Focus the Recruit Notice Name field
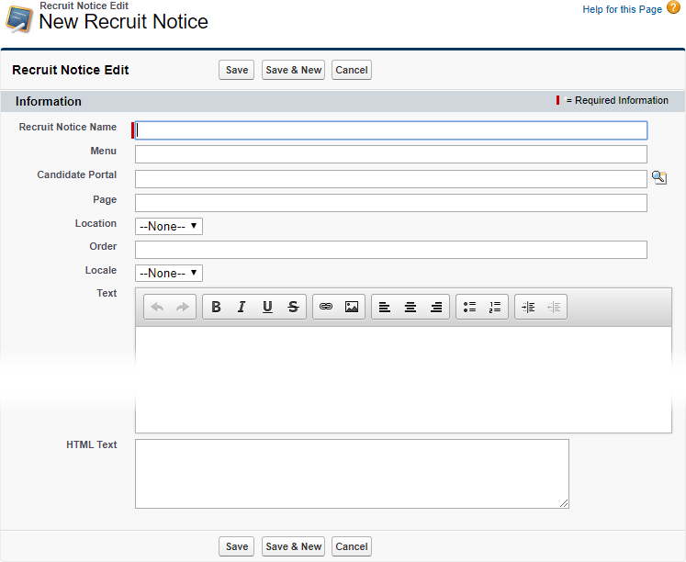Image resolution: width=686 pixels, height=562 pixels. point(391,130)
